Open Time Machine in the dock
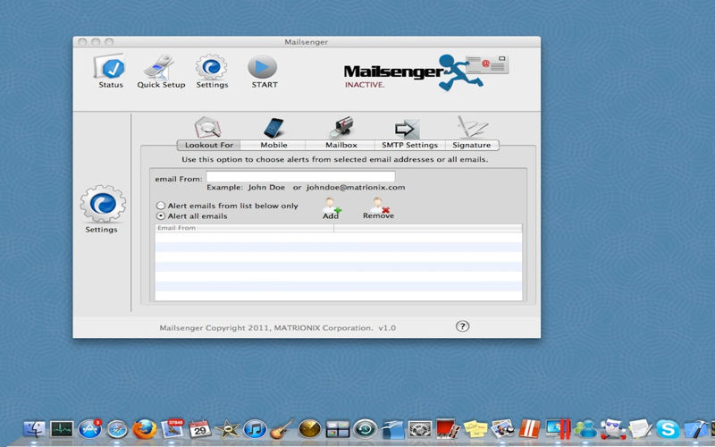715x447 pixels. pos(365,429)
